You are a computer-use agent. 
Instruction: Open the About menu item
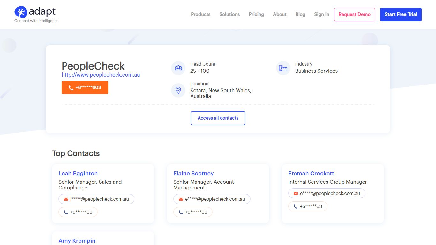[280, 14]
